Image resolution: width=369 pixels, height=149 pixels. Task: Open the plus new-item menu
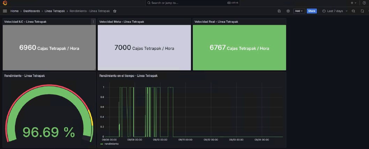pyautogui.click(x=353, y=3)
